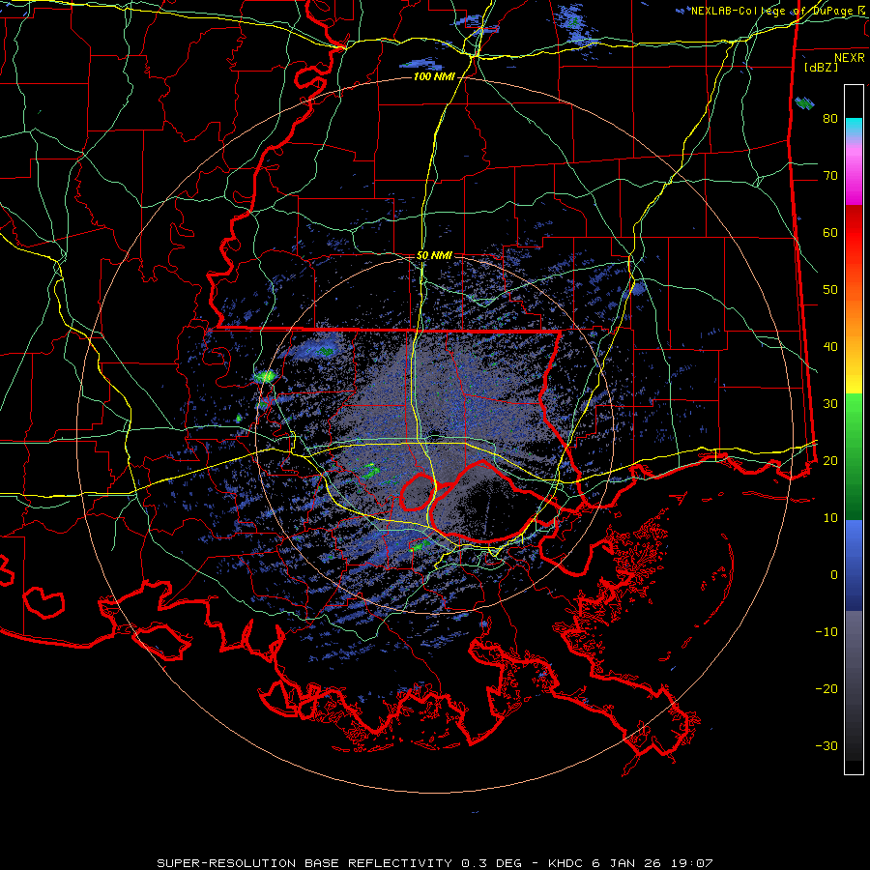Click SUPER-RESOLUTION BASE REFLECTIVITY caption text
870x870 pixels.
click(x=305, y=863)
